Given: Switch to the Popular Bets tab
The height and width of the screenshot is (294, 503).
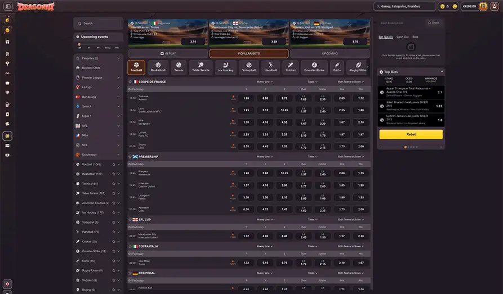Looking at the screenshot, I should click(249, 53).
